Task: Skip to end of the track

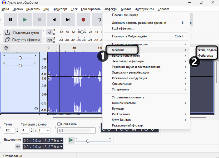Action: pyautogui.click(x=68, y=20)
